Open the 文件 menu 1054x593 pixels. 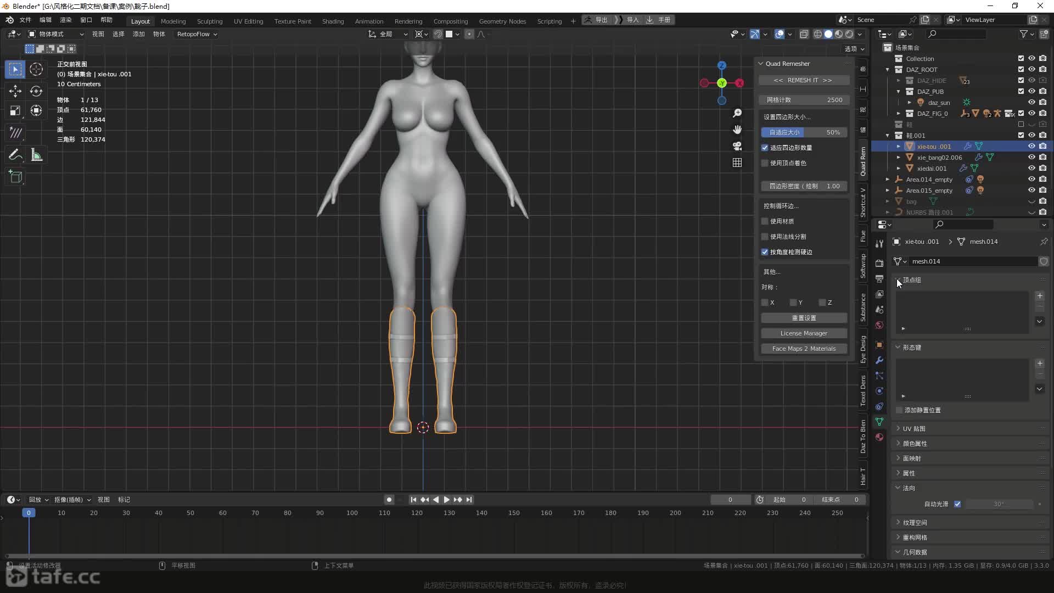[x=25, y=20]
